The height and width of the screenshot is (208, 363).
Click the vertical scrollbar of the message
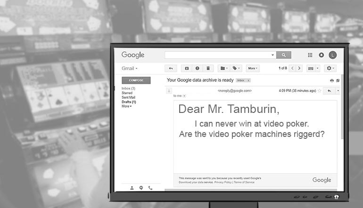click(342, 107)
